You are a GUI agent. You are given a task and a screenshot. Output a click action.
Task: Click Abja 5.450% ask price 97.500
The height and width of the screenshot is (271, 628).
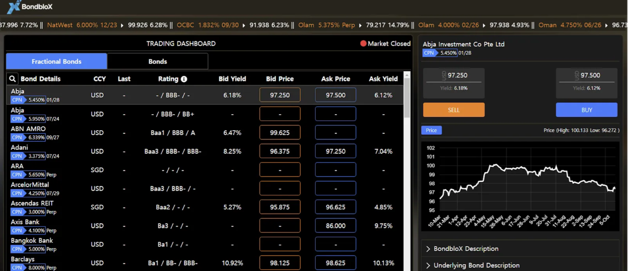(x=335, y=95)
